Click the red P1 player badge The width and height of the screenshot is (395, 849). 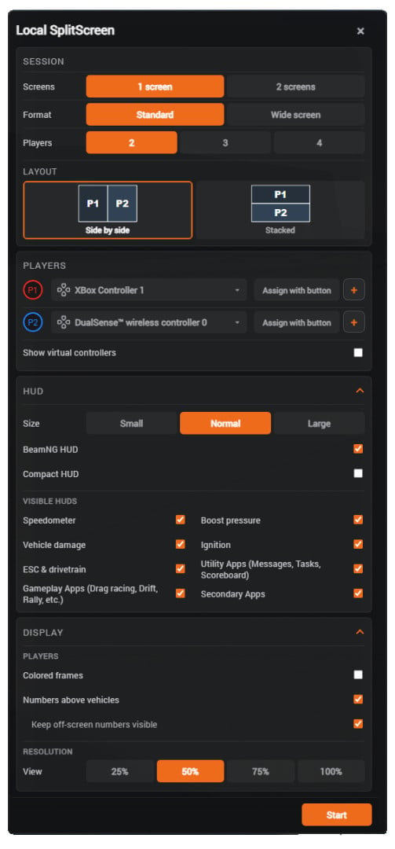click(32, 290)
